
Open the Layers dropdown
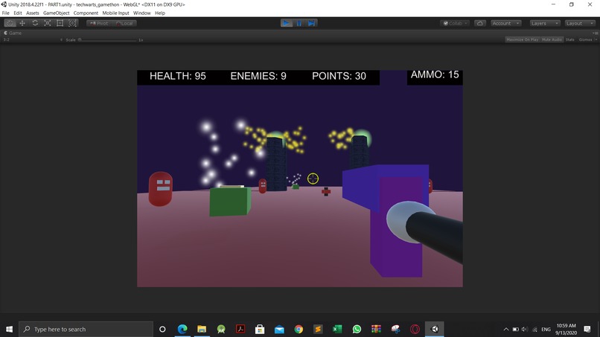[545, 23]
